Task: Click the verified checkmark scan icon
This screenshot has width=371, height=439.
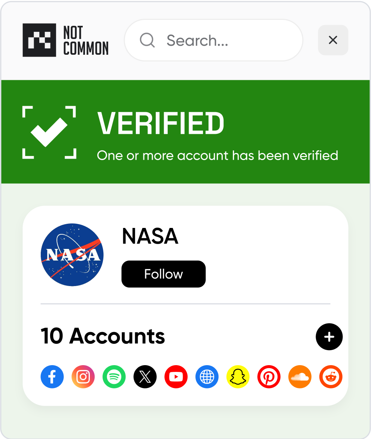Action: click(49, 132)
